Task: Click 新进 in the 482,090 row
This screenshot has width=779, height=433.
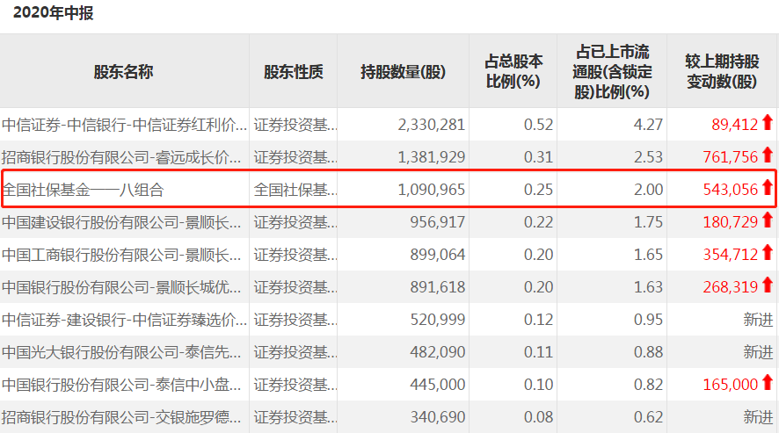Action: tap(758, 352)
